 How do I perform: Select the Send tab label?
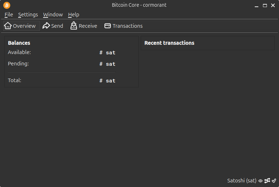pos(57,26)
